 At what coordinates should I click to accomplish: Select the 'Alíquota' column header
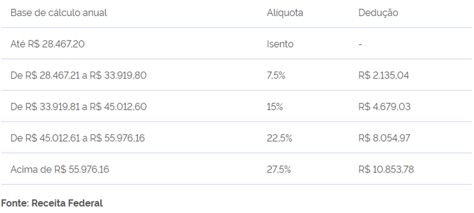285,13
